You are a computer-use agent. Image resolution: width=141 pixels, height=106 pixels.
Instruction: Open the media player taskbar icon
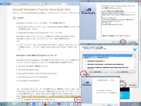coord(21,104)
